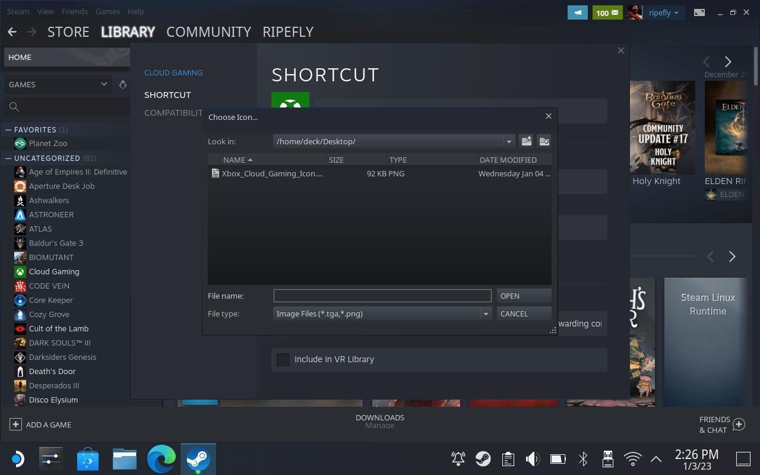This screenshot has width=760, height=475.
Task: Expand the Games filter dropdown
Action: point(104,84)
